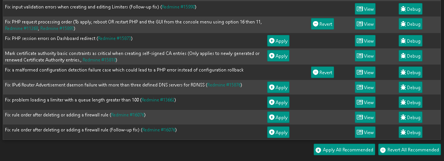Open the Redmine #11268 link

point(22,28)
